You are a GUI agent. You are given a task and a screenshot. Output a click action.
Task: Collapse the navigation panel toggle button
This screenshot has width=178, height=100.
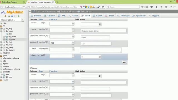tap(30, 11)
